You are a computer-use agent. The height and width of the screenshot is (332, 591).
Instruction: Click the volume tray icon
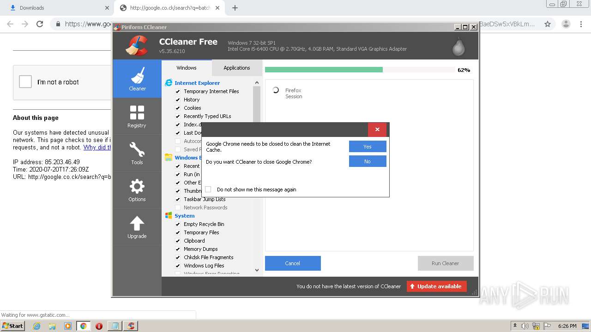tap(525, 326)
